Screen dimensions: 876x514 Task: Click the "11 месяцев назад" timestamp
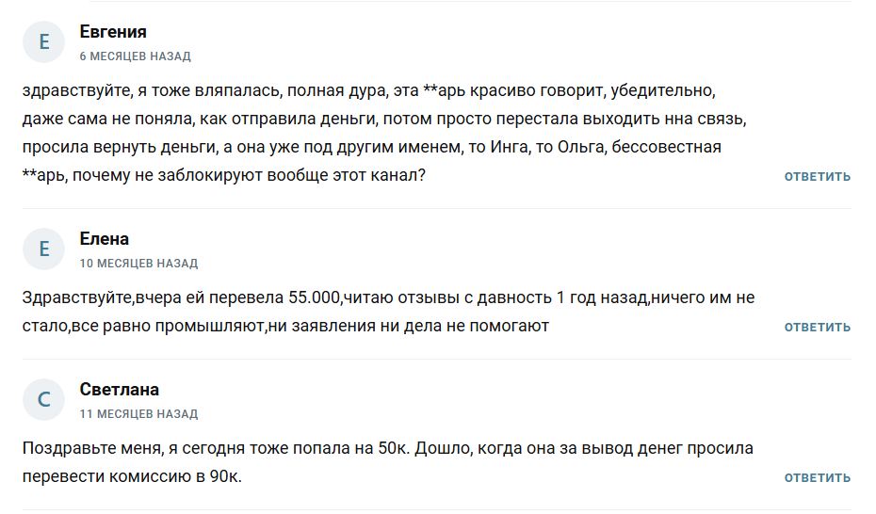tap(138, 414)
